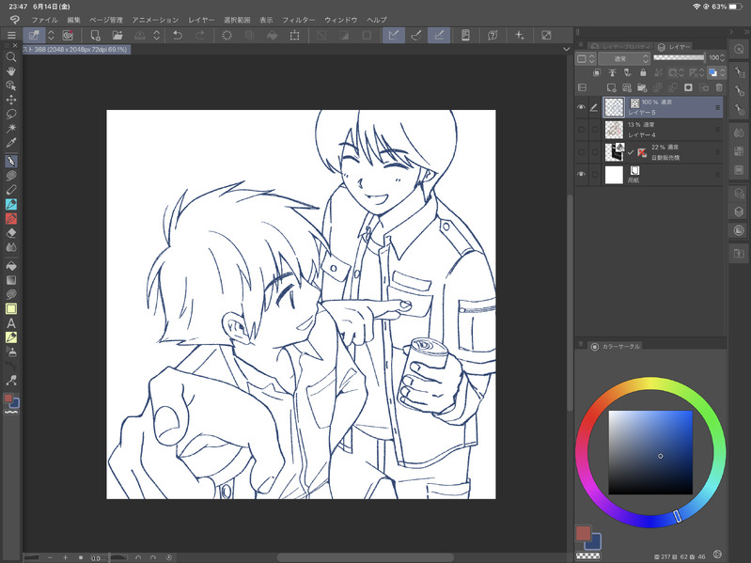Open the layer color expression dropdown
This screenshot has height=563, width=751.
coord(586,58)
